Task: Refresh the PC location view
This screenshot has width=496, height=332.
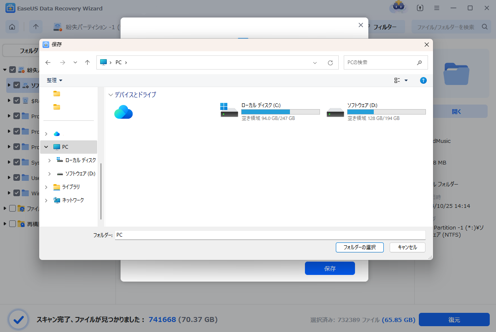Action: [x=330, y=62]
